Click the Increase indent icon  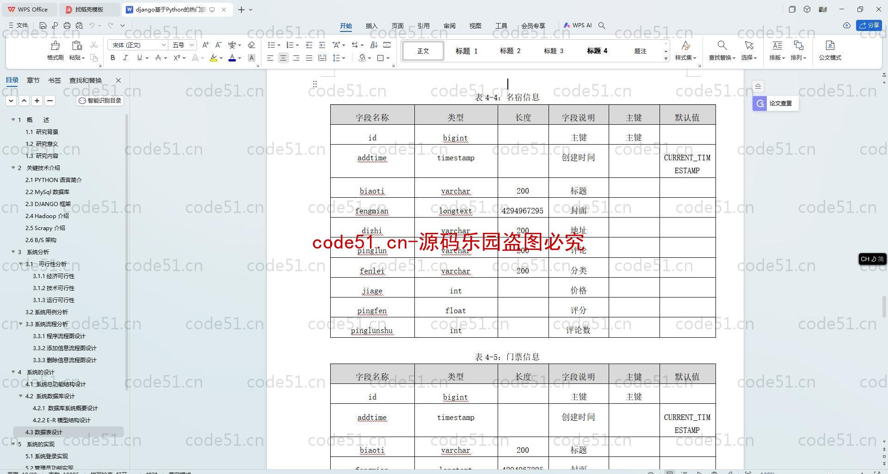point(322,45)
